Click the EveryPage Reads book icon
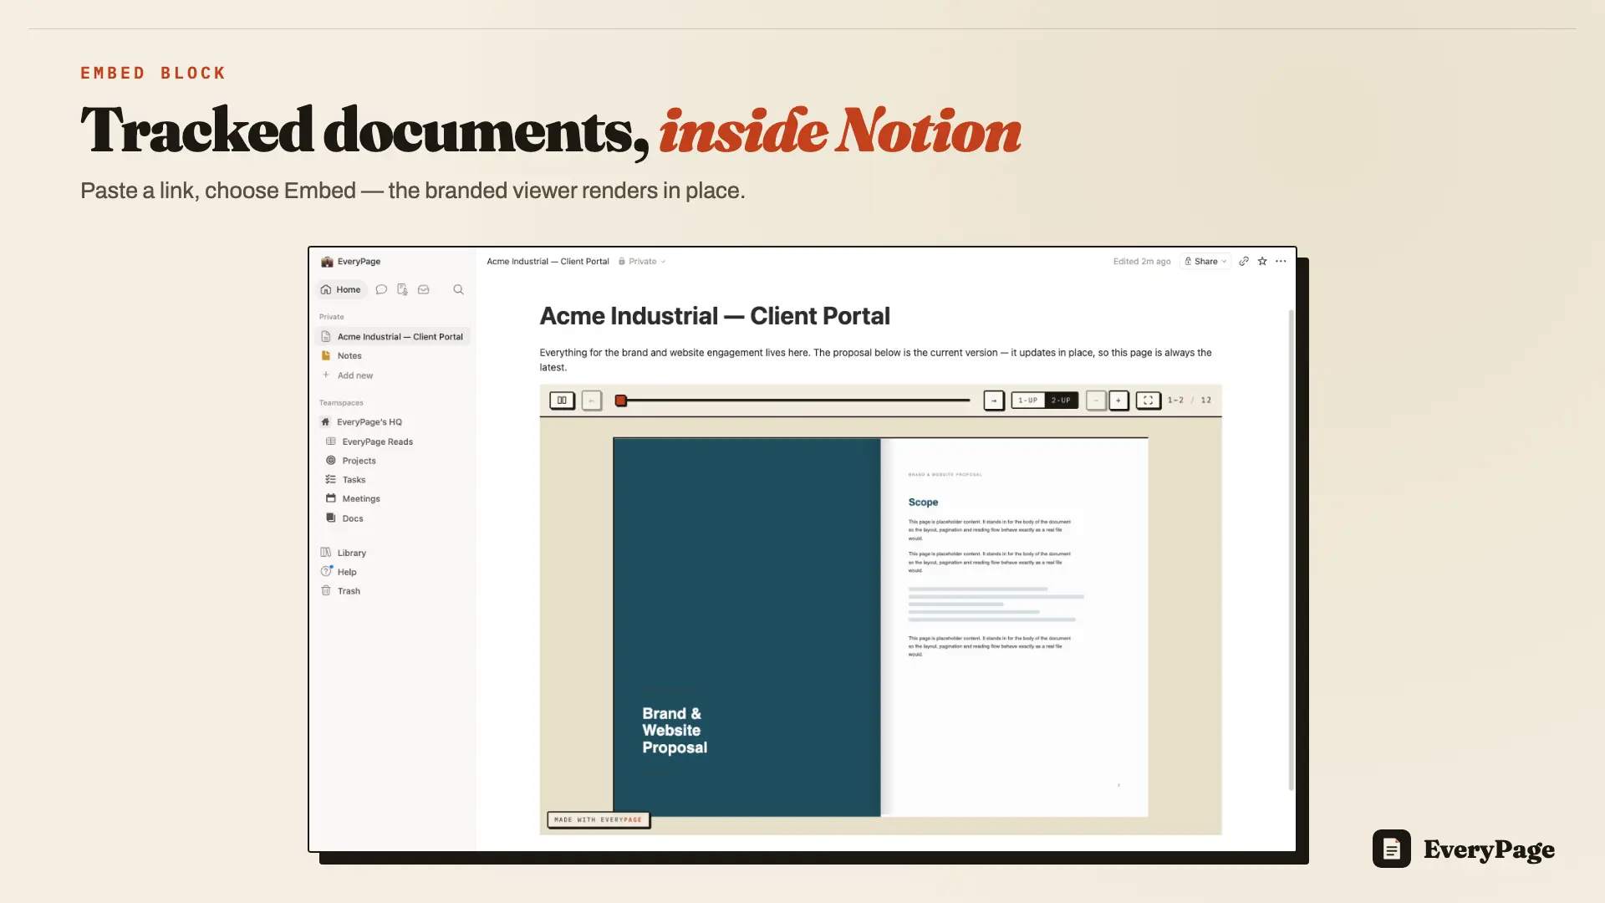The image size is (1605, 903). coord(331,441)
